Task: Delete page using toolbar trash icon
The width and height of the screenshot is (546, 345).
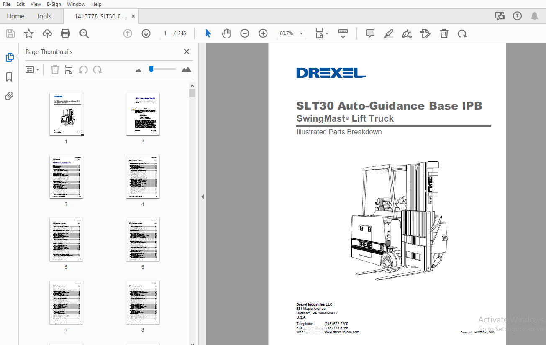Action: pos(444,33)
